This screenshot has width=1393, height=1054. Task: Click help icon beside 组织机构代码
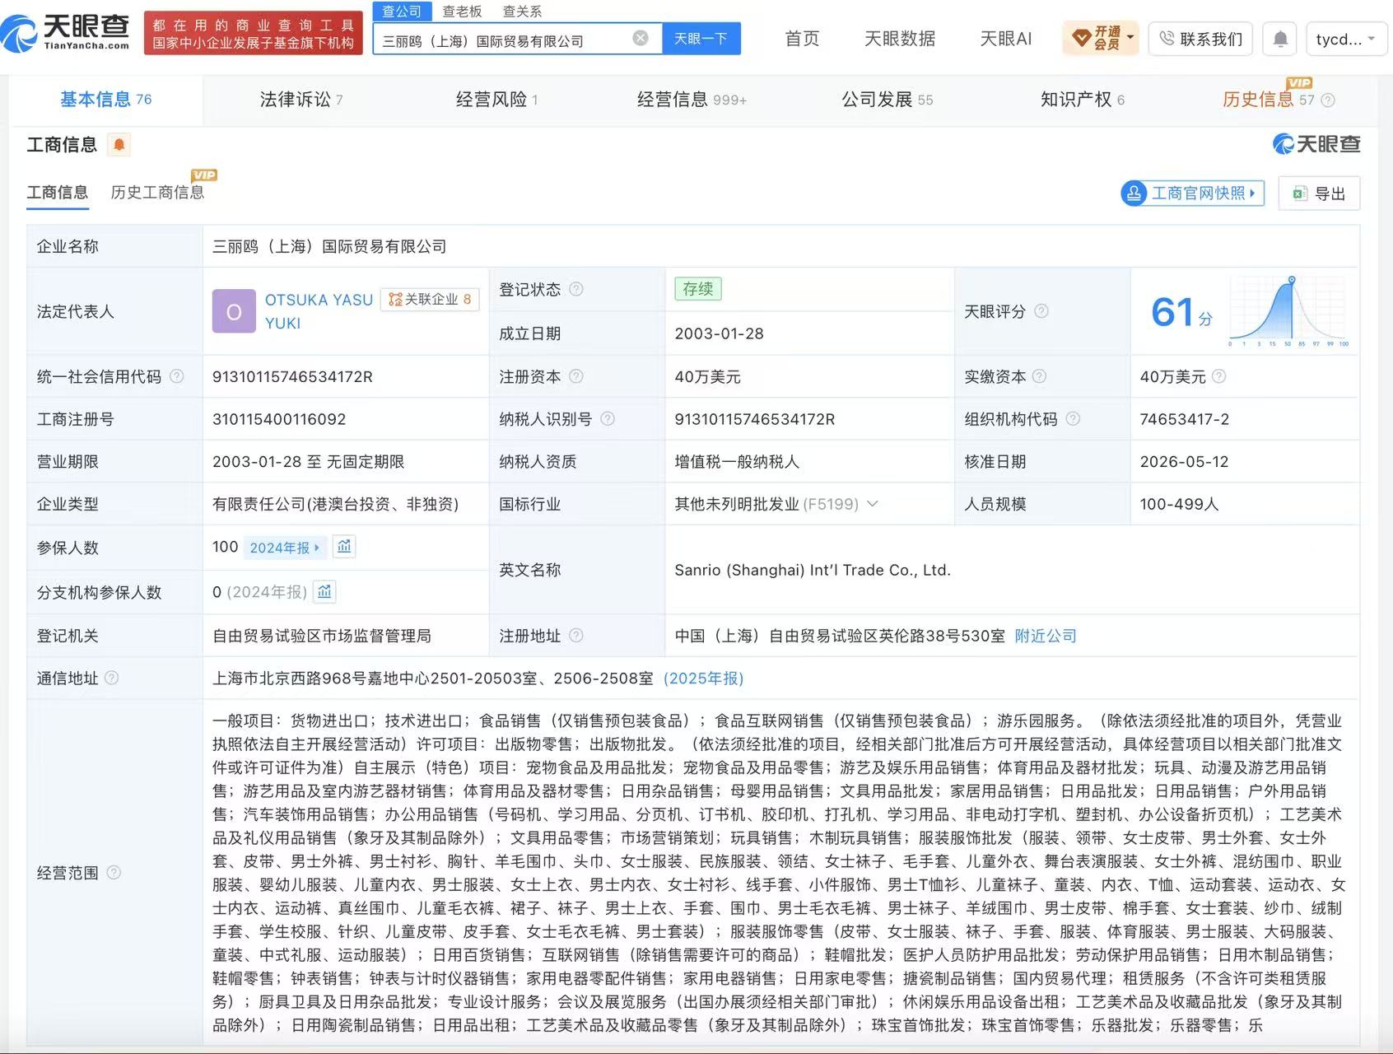(x=1073, y=419)
